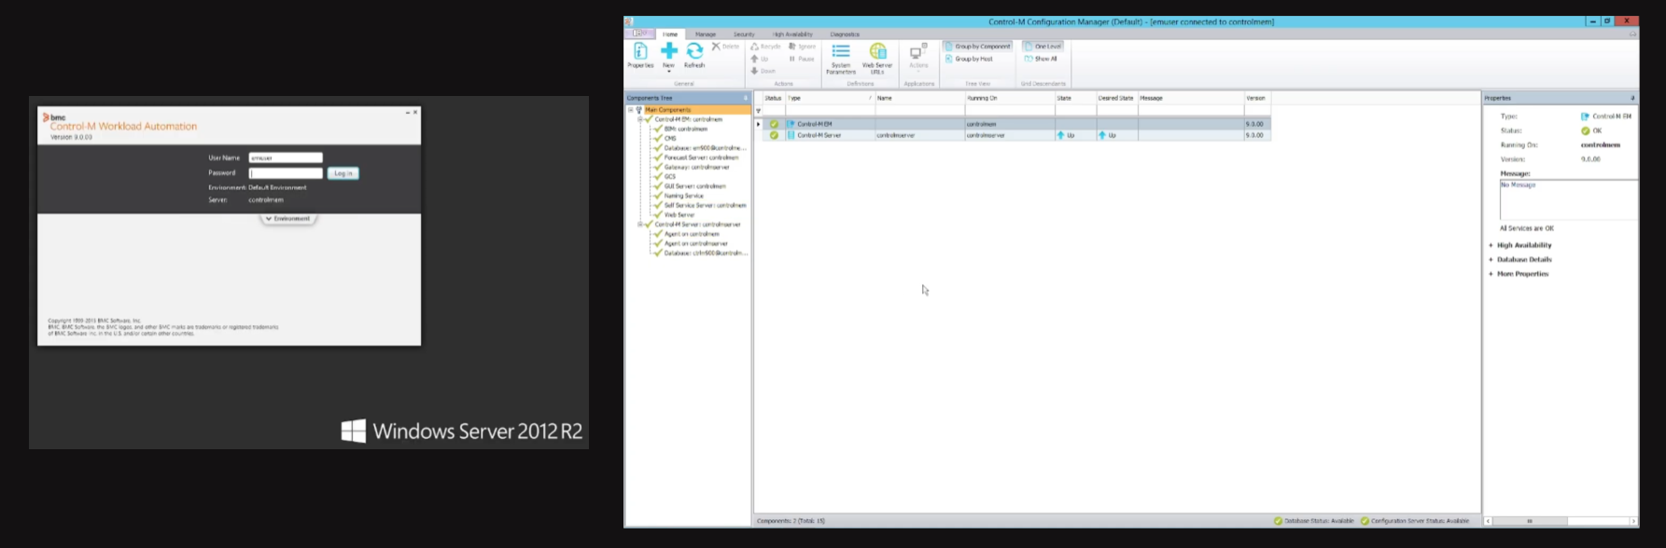This screenshot has width=1666, height=548.
Task: Focus the User Name field in login window
Action: 286,158
